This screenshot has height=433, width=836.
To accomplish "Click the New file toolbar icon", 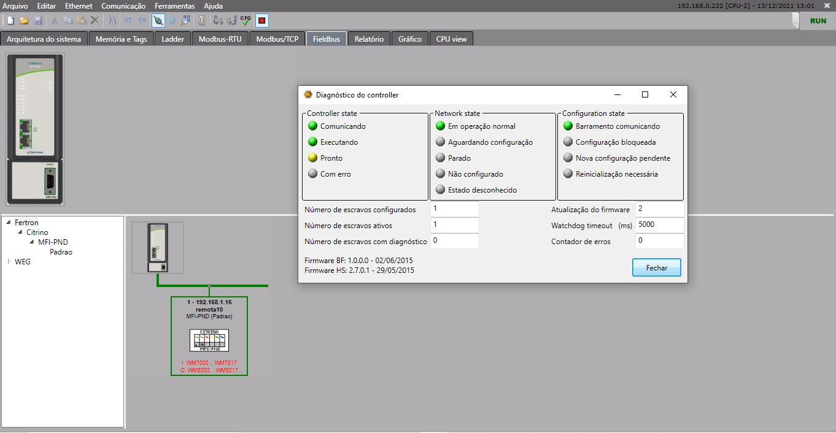I will coord(10,21).
